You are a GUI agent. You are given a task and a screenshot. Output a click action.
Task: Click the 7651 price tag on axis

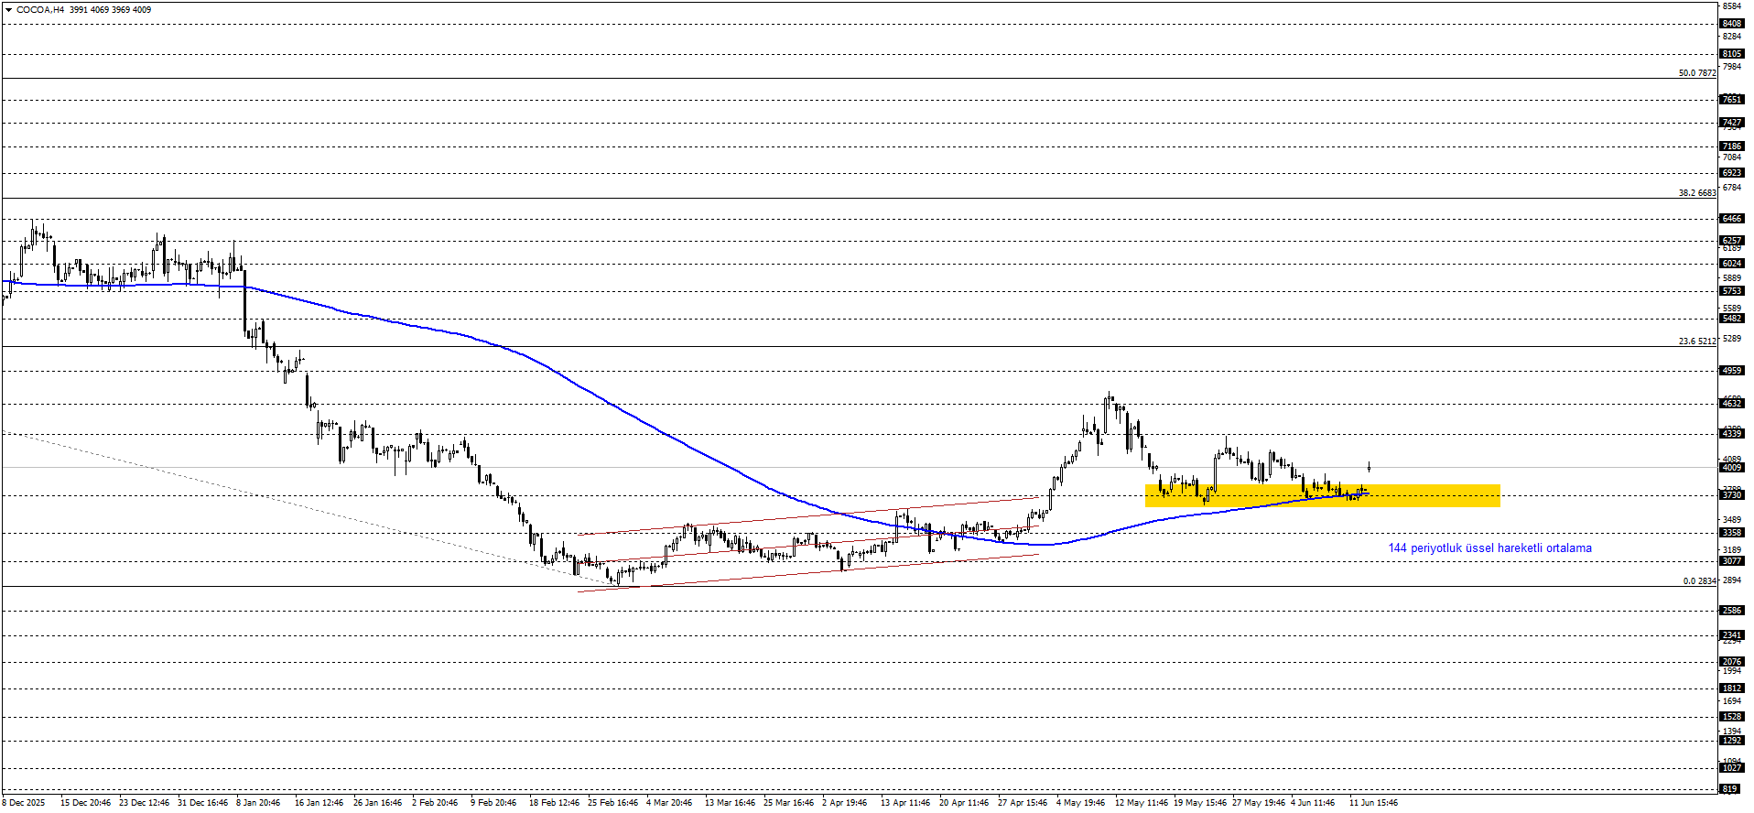pos(1731,99)
